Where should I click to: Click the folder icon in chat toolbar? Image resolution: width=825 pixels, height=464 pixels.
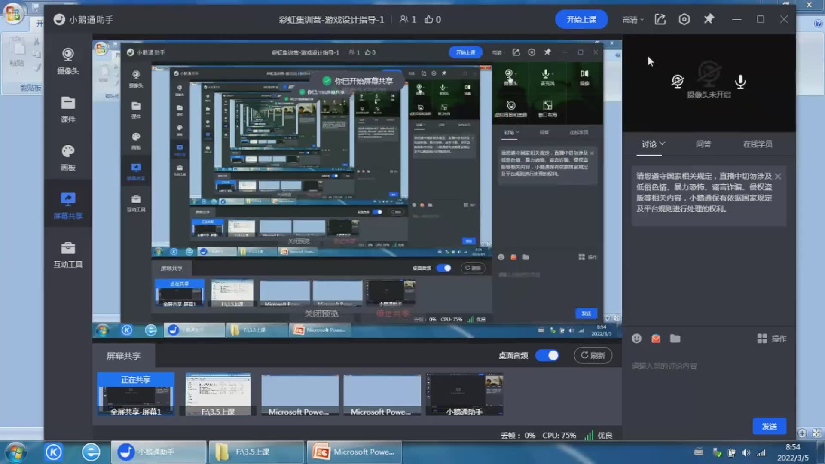click(x=675, y=339)
